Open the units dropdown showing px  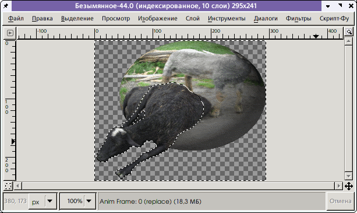(x=43, y=201)
